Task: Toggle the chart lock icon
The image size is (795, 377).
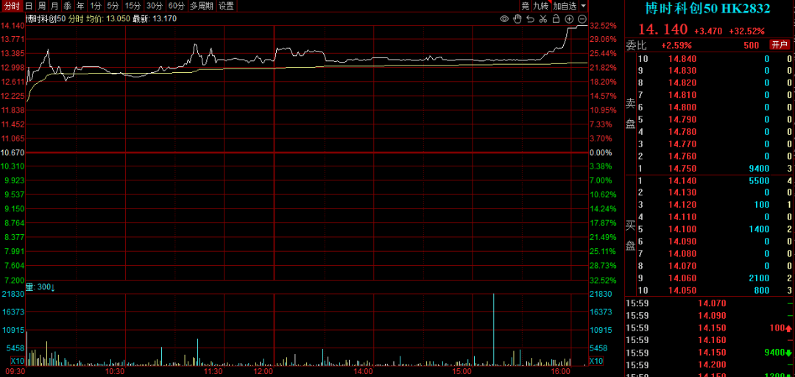Action: (x=556, y=18)
